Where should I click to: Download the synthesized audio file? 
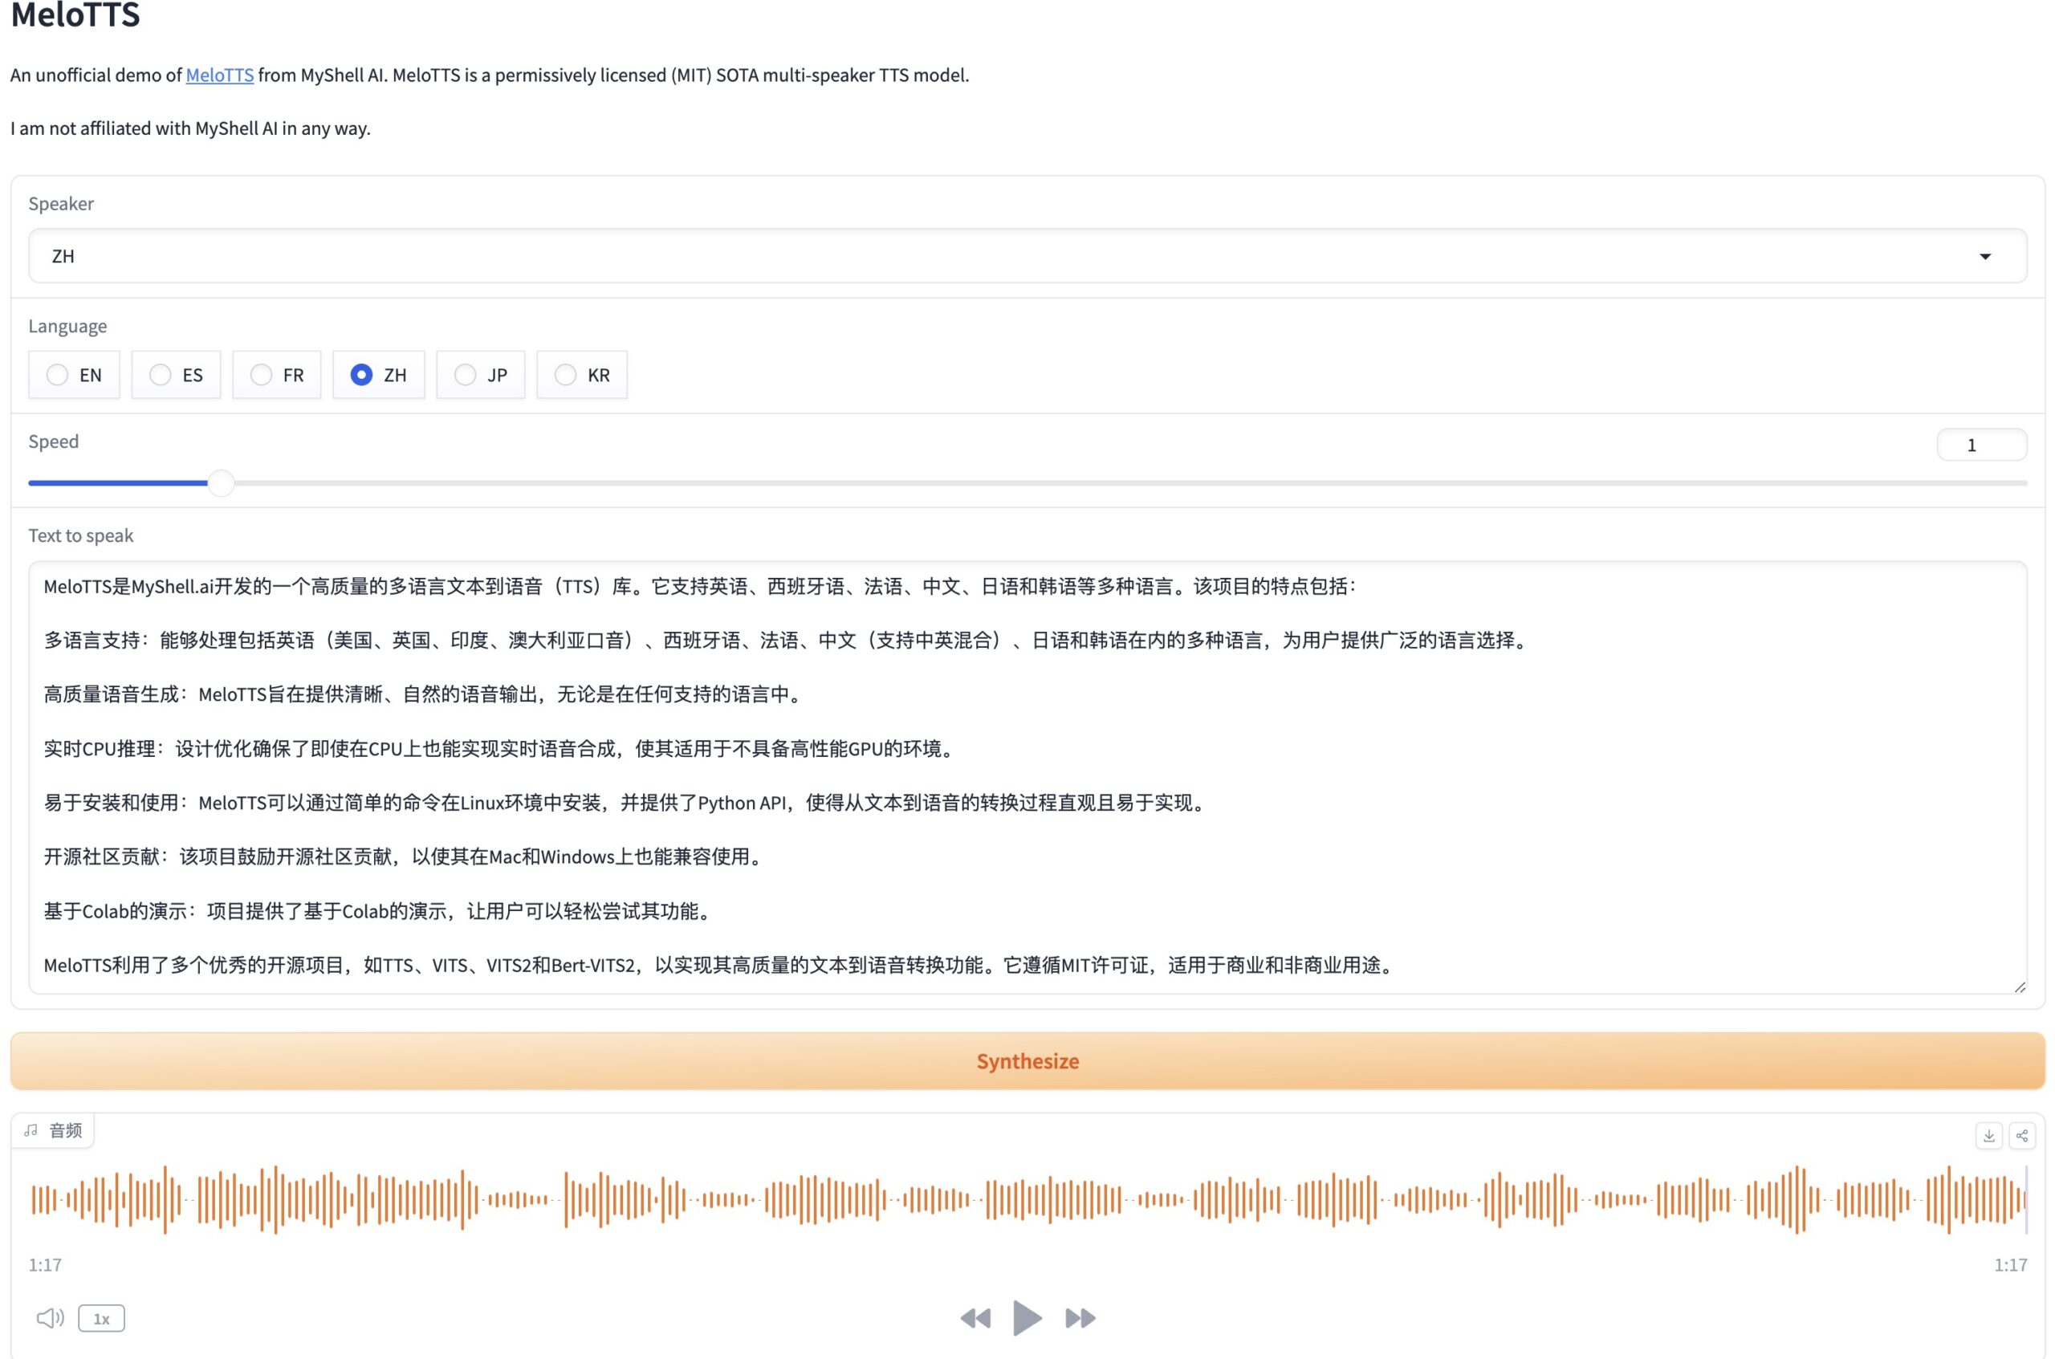[x=1989, y=1135]
